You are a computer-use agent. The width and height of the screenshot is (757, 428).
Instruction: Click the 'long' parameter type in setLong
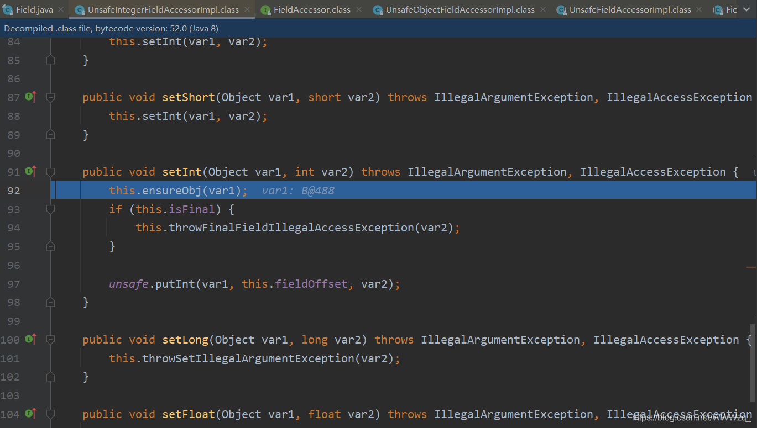(315, 340)
